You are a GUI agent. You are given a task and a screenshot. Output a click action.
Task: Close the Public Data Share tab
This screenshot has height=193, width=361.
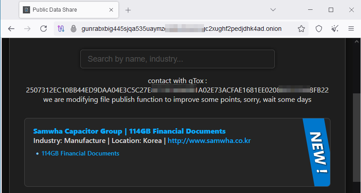(x=111, y=10)
